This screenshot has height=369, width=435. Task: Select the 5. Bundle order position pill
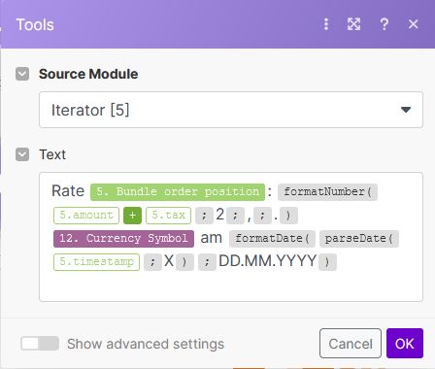[x=178, y=192]
